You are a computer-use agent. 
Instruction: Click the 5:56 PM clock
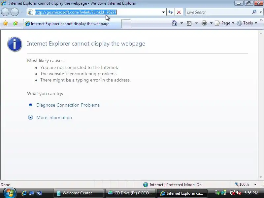coord(251,193)
